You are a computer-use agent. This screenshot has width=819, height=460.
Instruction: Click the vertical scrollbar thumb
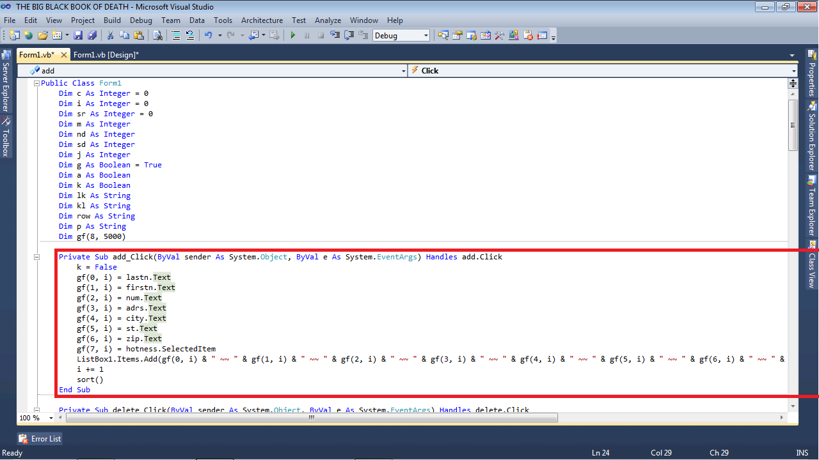(793, 125)
